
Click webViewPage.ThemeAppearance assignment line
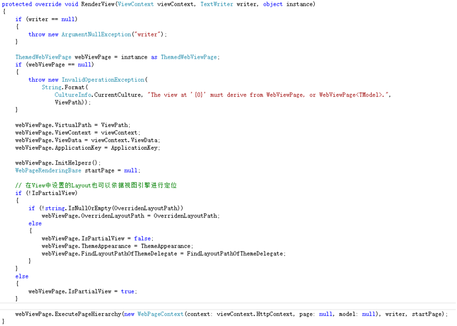coord(117,246)
